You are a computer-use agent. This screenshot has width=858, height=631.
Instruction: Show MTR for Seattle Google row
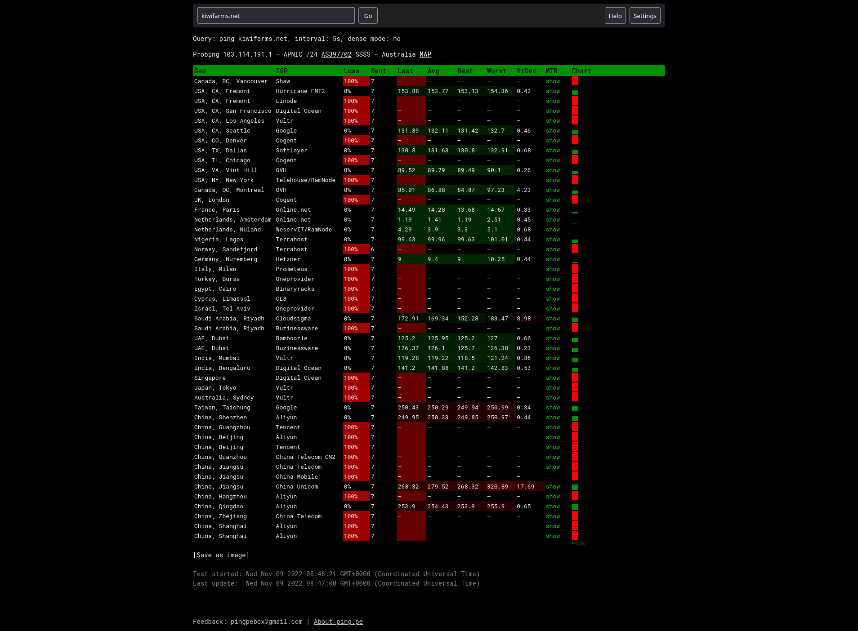553,131
